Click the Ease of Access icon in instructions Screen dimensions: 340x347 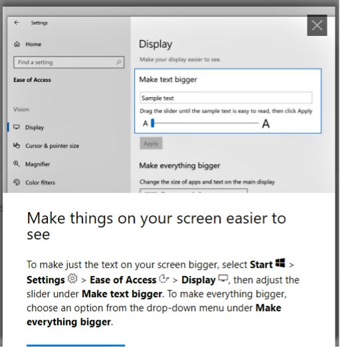(164, 279)
